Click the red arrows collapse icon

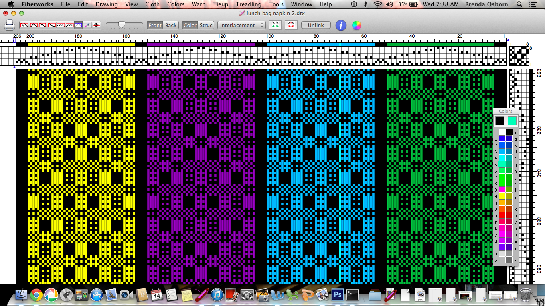291,25
